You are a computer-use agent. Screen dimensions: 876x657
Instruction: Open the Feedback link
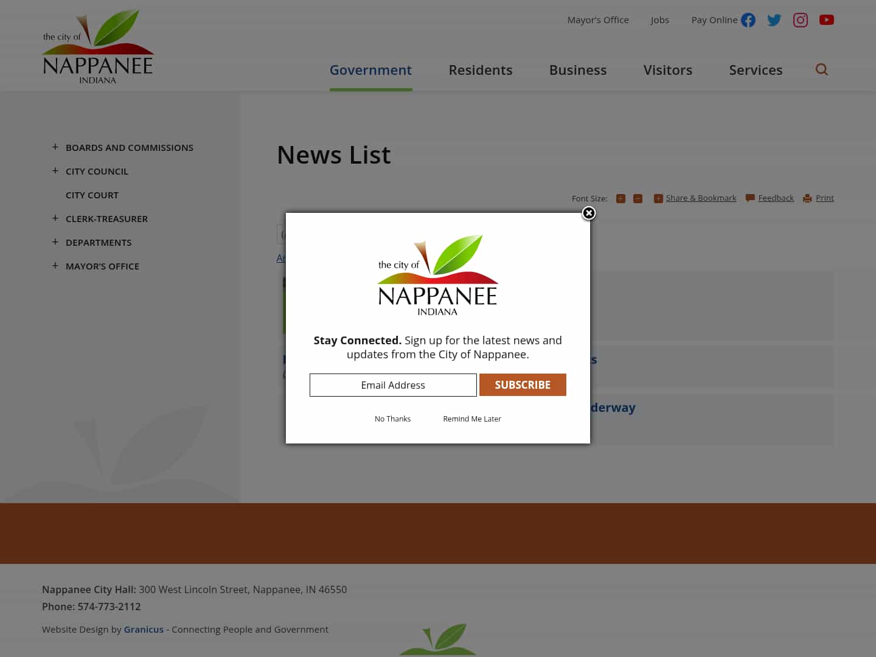[776, 198]
